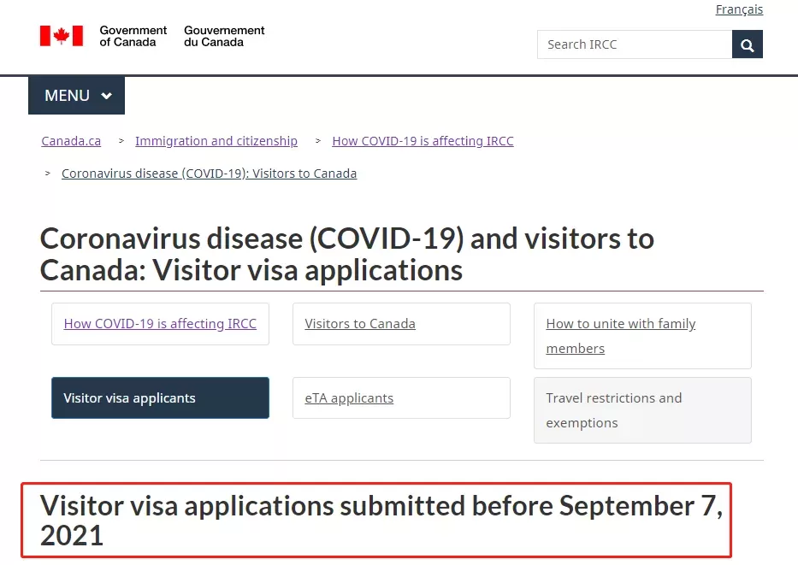Open Immigration and citizenship breadcrumb
798x565 pixels.
216,141
